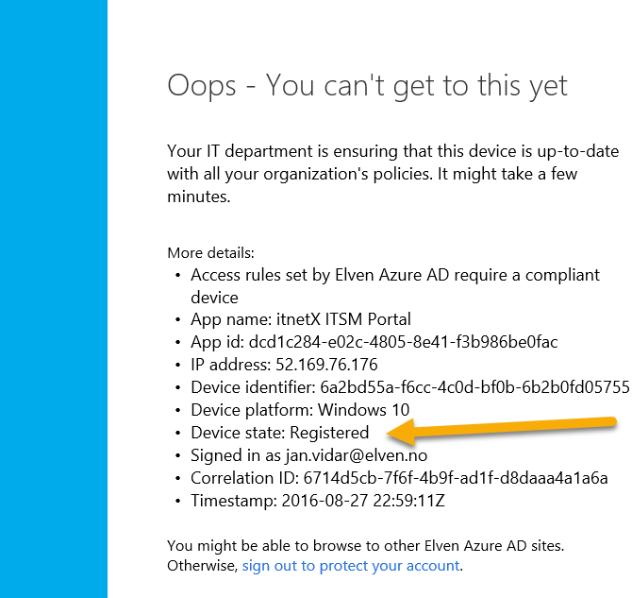The width and height of the screenshot is (632, 598).
Task: Select the jan.vidar@elven.no email text
Action: pyautogui.click(x=357, y=455)
